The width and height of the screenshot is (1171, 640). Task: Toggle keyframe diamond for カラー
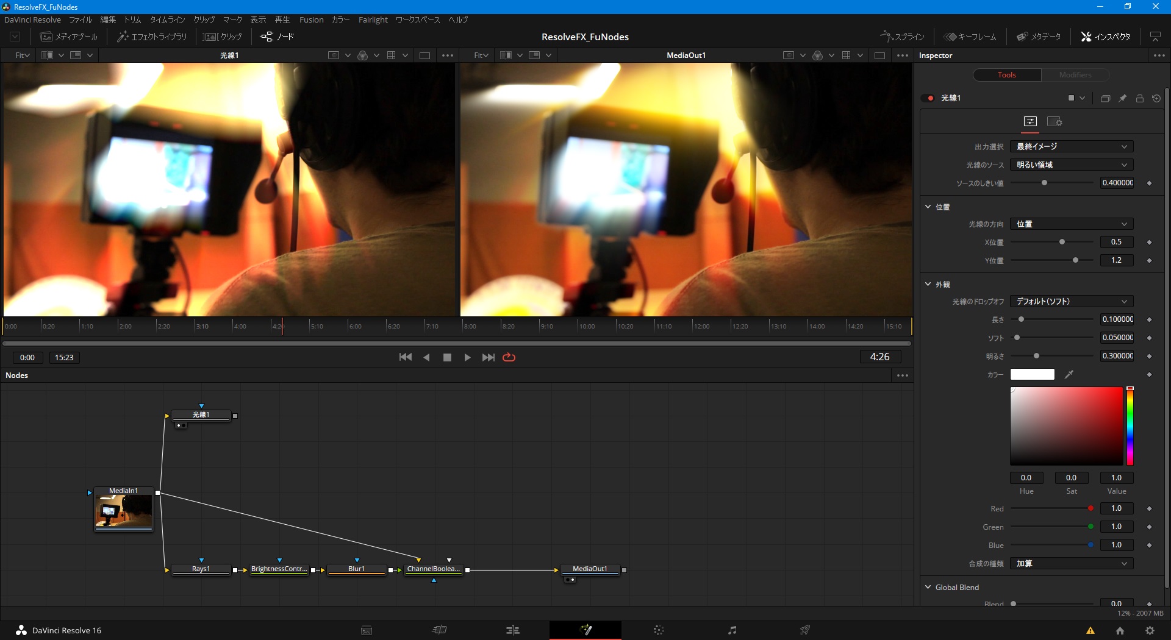[x=1149, y=374]
